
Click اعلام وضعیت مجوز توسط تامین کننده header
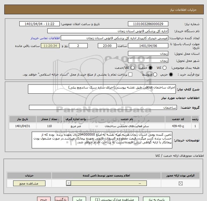click(x=106, y=175)
